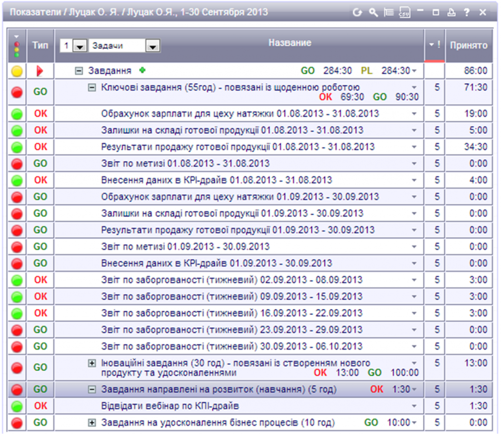Click the 4:00 accepted value for Внесення даних

click(x=478, y=180)
